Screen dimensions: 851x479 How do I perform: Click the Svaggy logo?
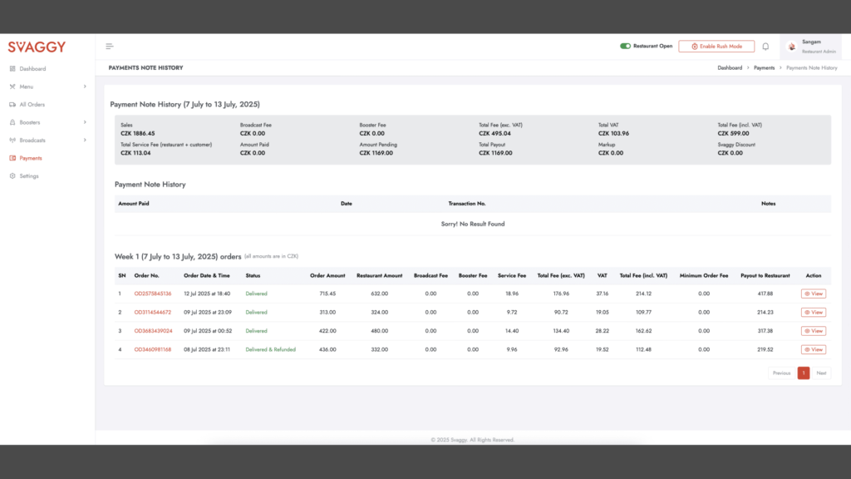point(37,47)
